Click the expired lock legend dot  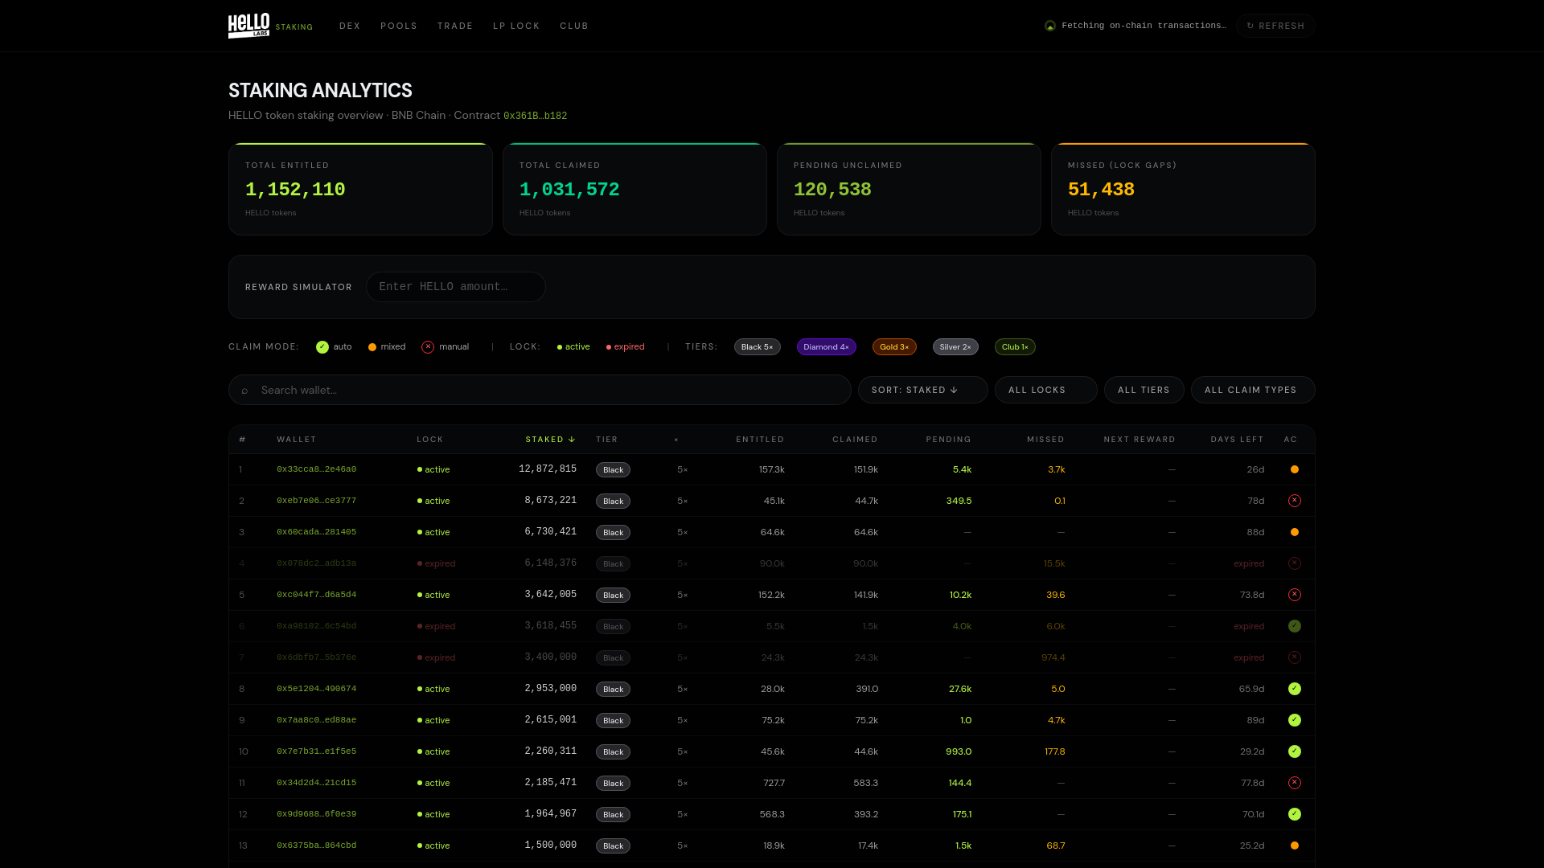coord(609,347)
